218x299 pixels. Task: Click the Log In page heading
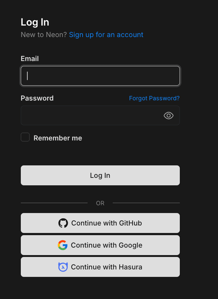(x=35, y=22)
